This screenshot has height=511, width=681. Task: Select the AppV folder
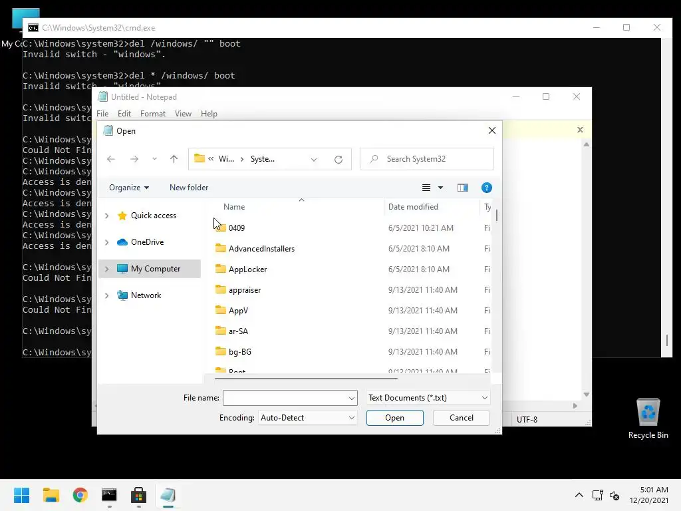[238, 311]
